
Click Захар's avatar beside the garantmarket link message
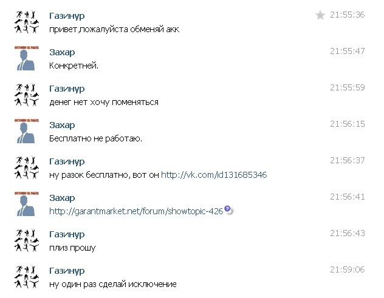tap(27, 204)
